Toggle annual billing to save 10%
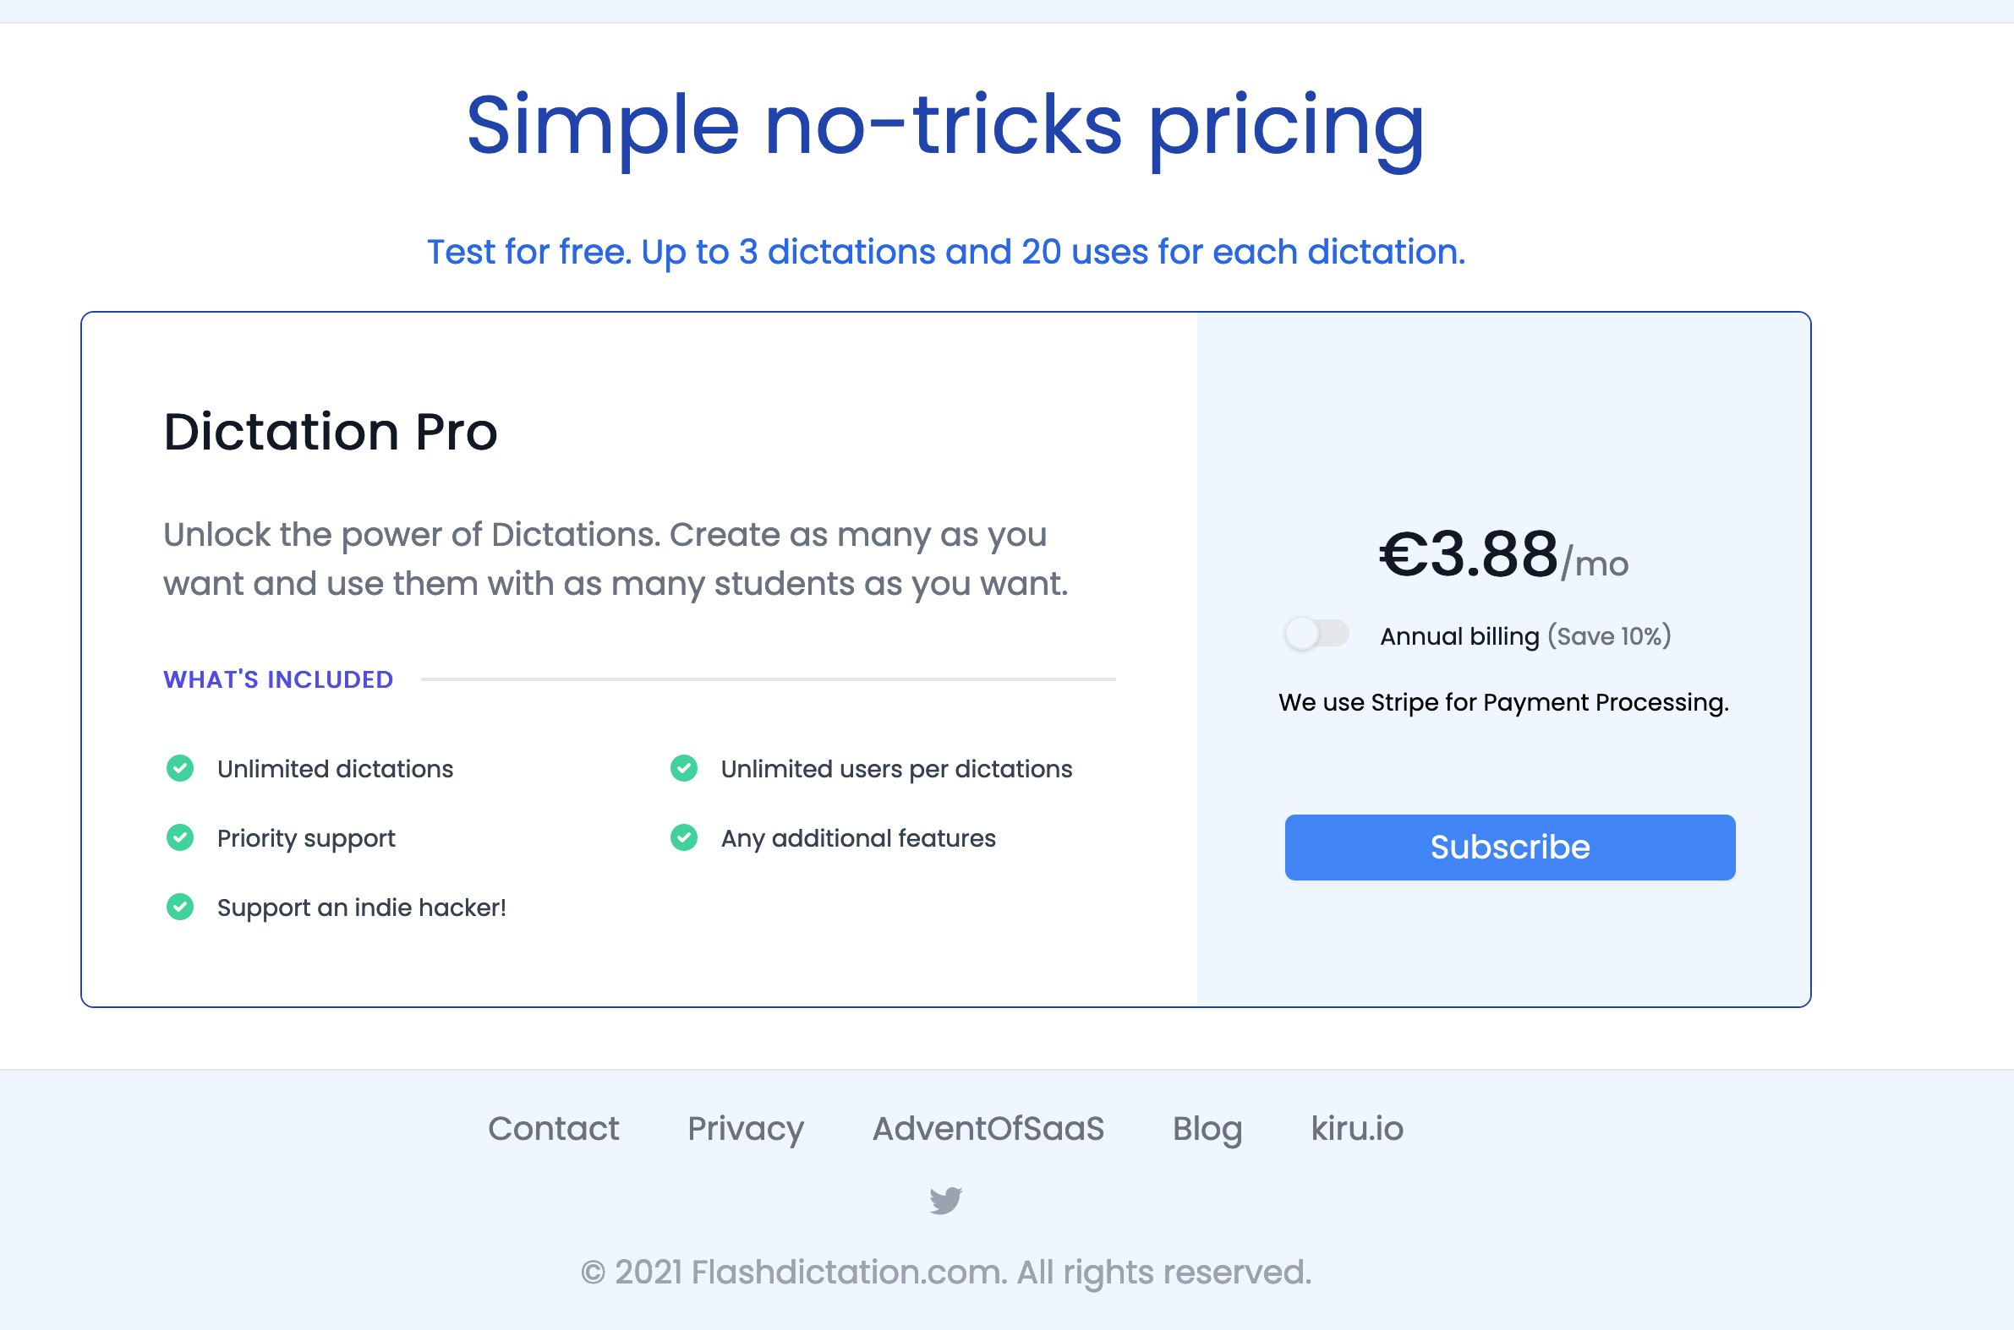2014x1330 pixels. (x=1316, y=634)
